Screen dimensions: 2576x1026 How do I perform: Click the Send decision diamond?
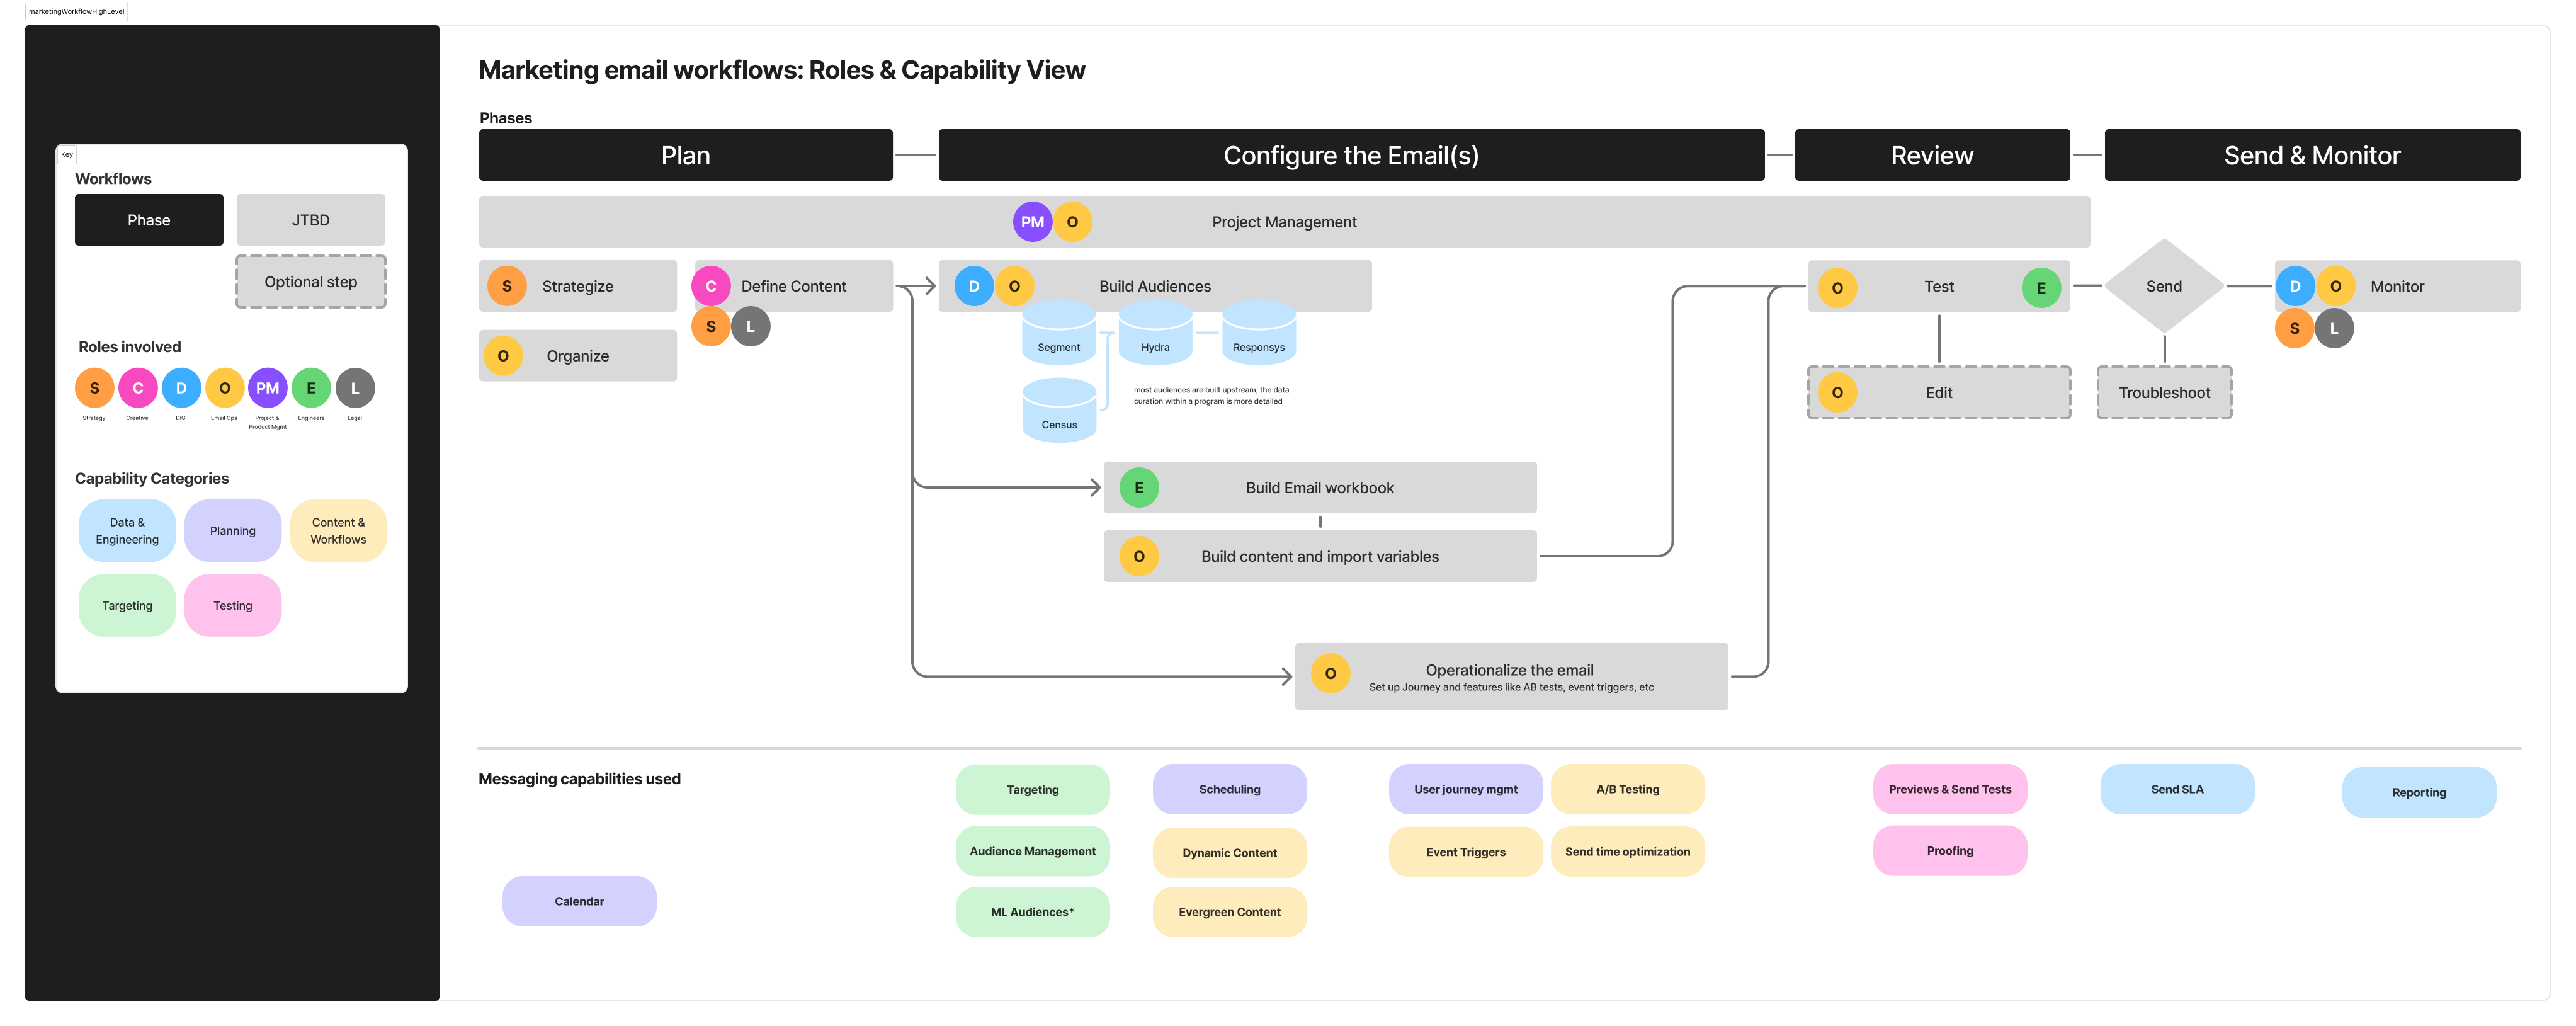[x=2163, y=286]
